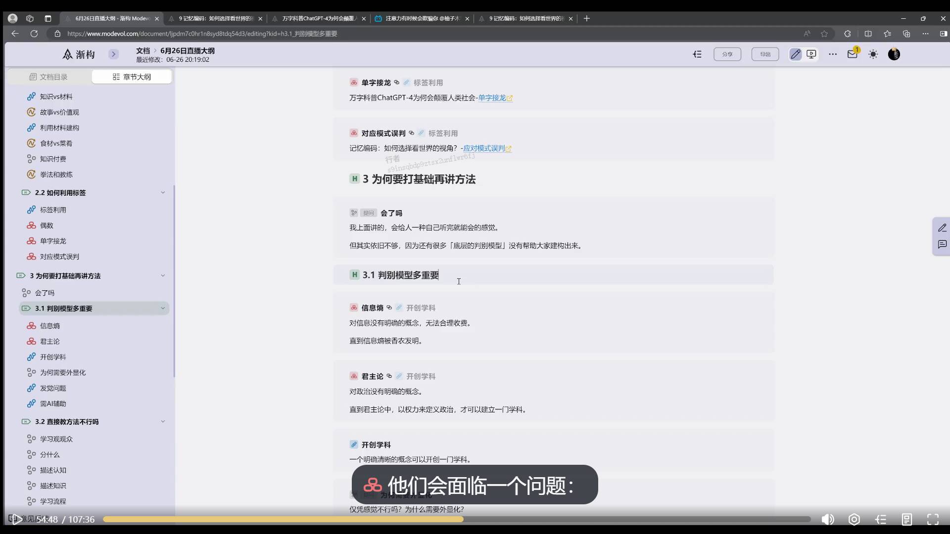Click the node icon beside 会了吗 card title
The width and height of the screenshot is (950, 534).
[354, 213]
